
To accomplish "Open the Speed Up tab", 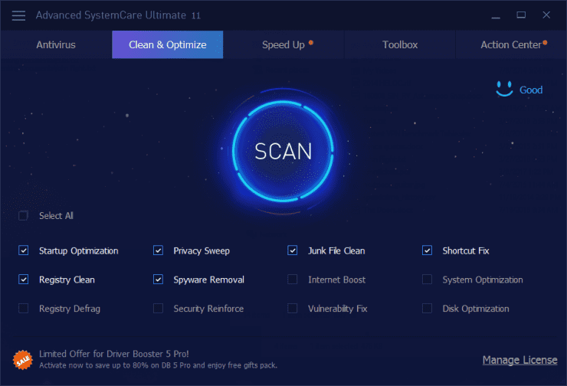I will tap(283, 45).
